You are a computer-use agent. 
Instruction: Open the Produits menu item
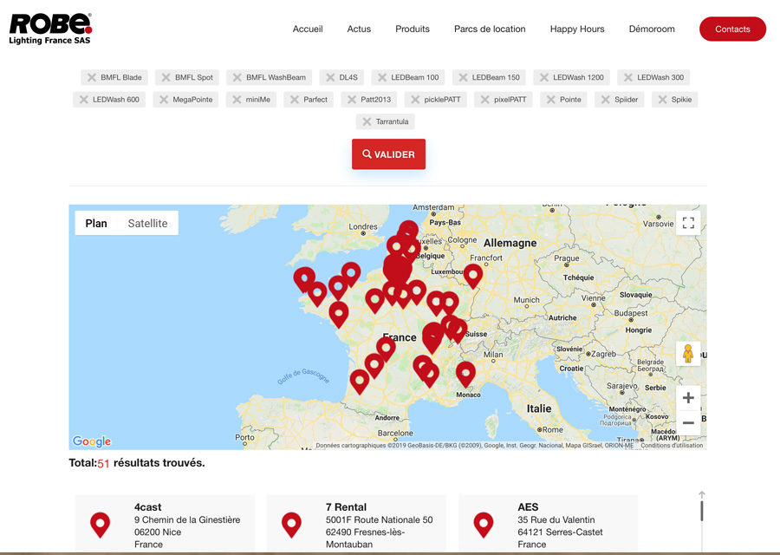(x=413, y=29)
